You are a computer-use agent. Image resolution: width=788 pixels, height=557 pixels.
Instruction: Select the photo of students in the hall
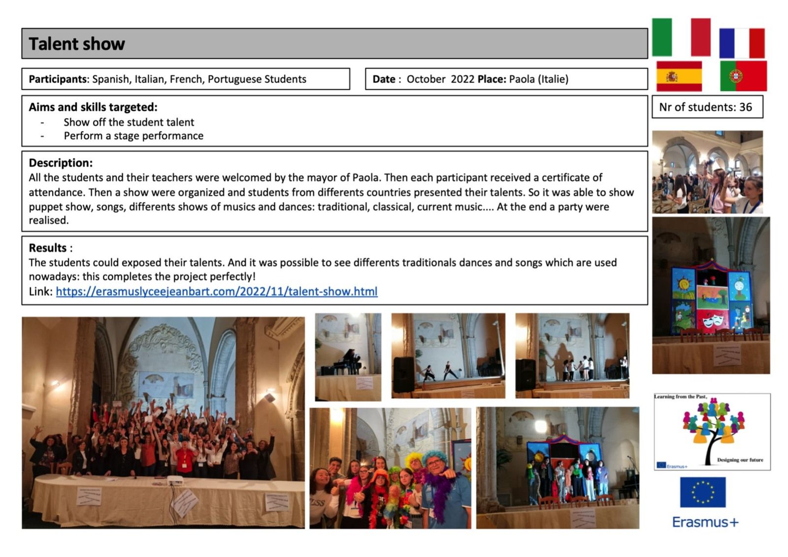(708, 172)
